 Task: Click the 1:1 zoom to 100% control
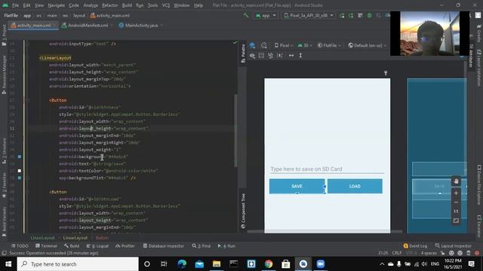[x=456, y=212]
